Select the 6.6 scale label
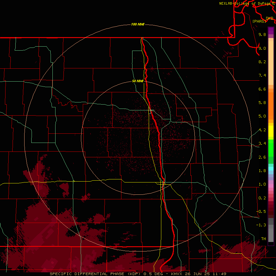The image size is (276, 276). coord(262,89)
